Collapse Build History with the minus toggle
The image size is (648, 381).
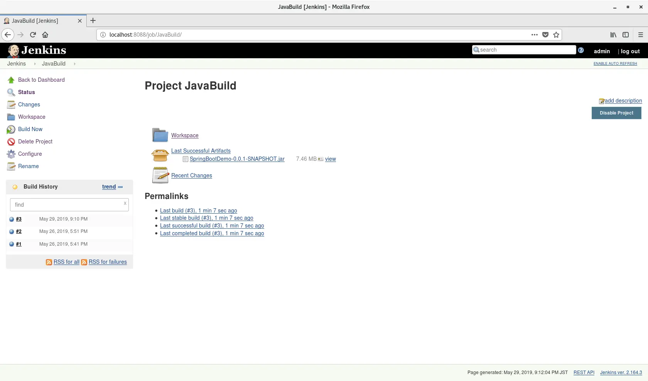120,187
